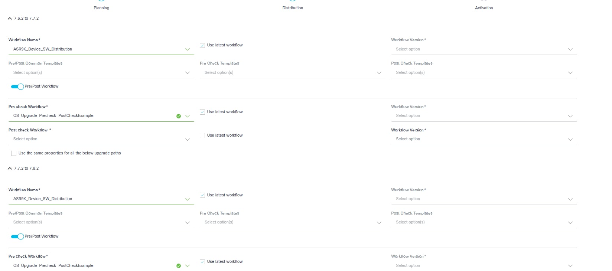Uncheck "Use latest workflow" beside 7.7.2 to 7.8.2 Workflow Name
This screenshot has height=271, width=612.
[x=202, y=195]
